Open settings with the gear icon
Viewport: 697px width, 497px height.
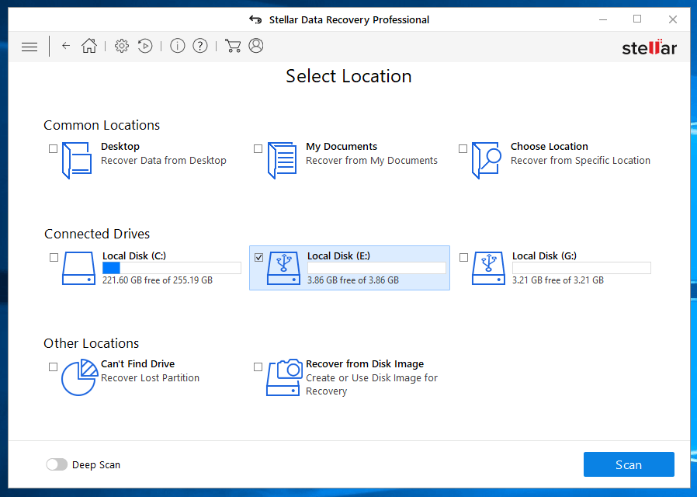121,46
